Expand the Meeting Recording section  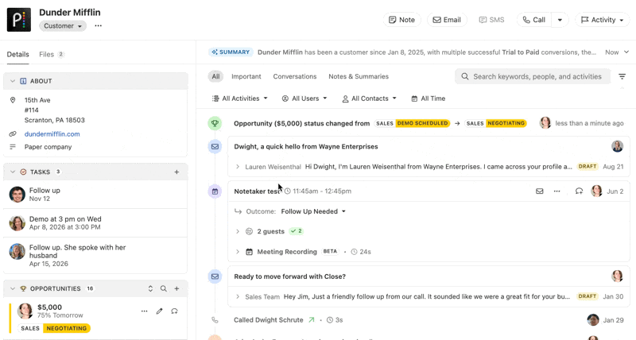[238, 252]
